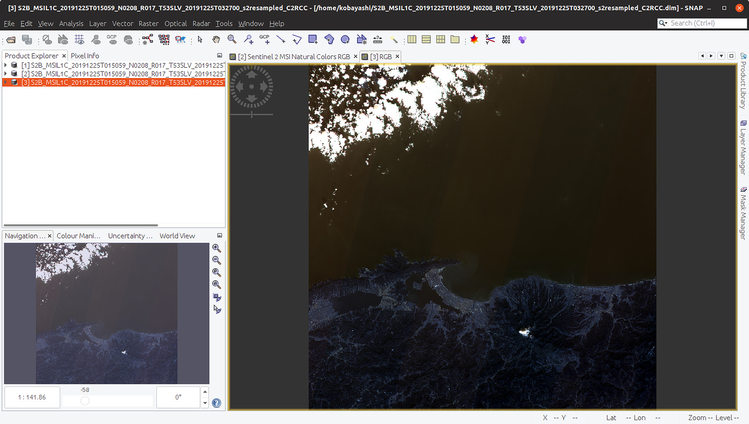The height and width of the screenshot is (424, 749).
Task: Click the Navigation panel help button
Action: (x=217, y=403)
